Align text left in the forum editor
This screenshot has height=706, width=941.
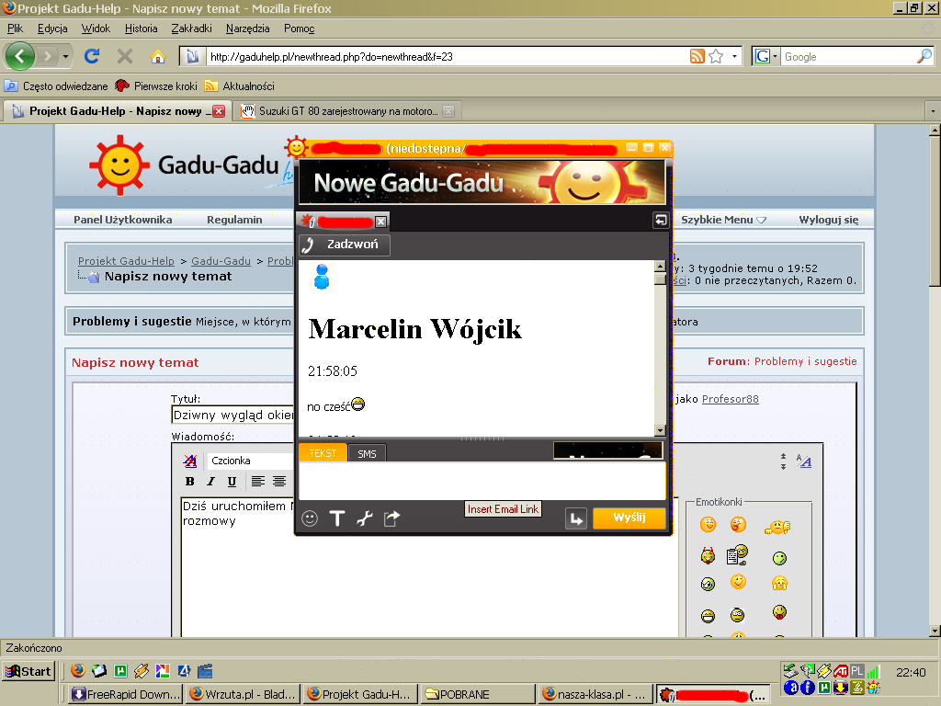tap(258, 482)
